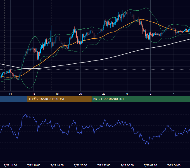Click hour label 0 on chart axis
This screenshot has width=190, height=168.
[x=127, y=94]
